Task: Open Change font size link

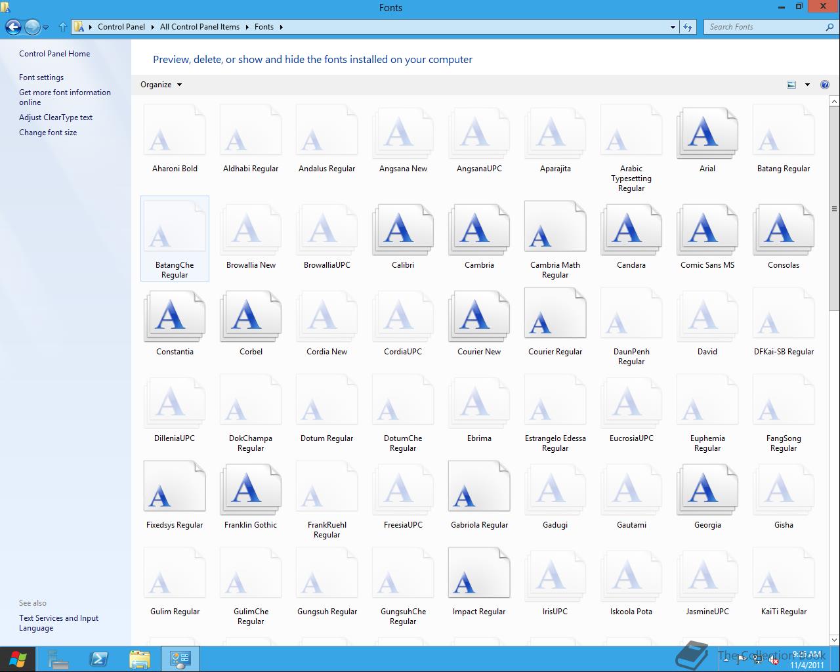Action: click(48, 133)
